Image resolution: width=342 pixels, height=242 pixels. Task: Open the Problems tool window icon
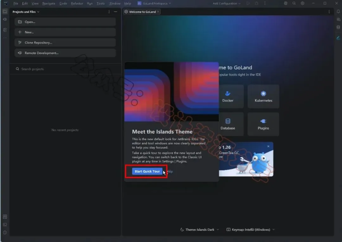pos(5,233)
